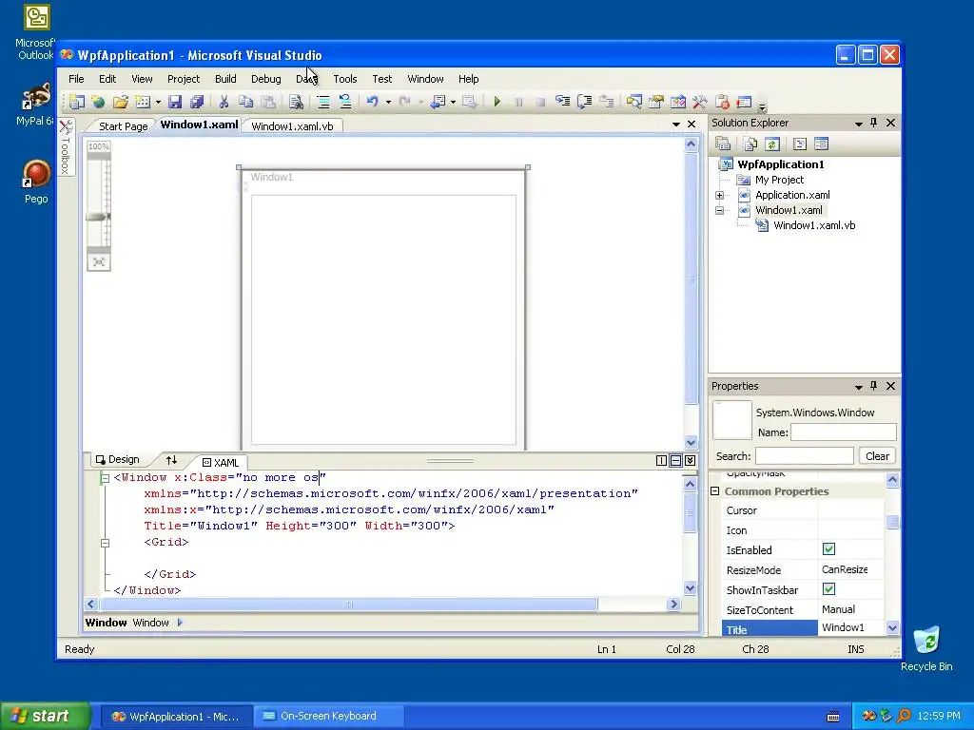Click the Windows start button
This screenshot has height=730, width=974.
(45, 716)
